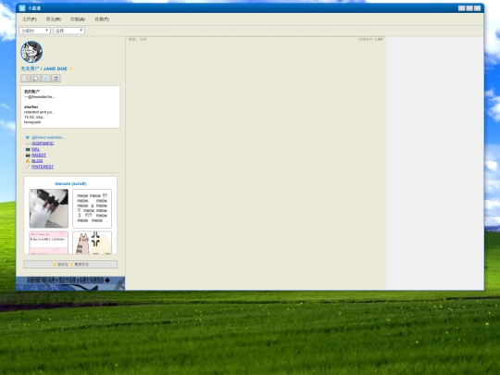Open the meow meow text card
500x375 pixels.
(93, 208)
